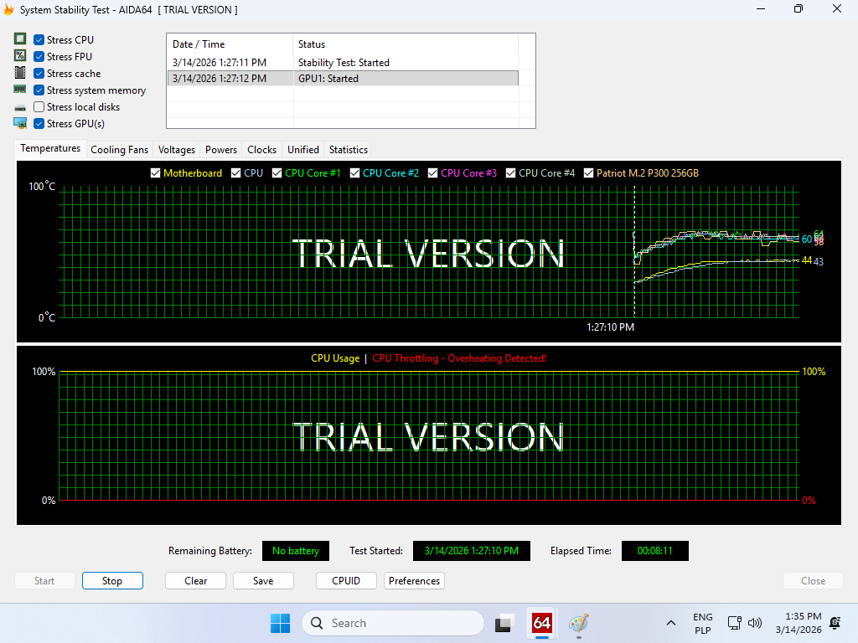Enable Stress local disks checkbox
858x643 pixels.
39,106
